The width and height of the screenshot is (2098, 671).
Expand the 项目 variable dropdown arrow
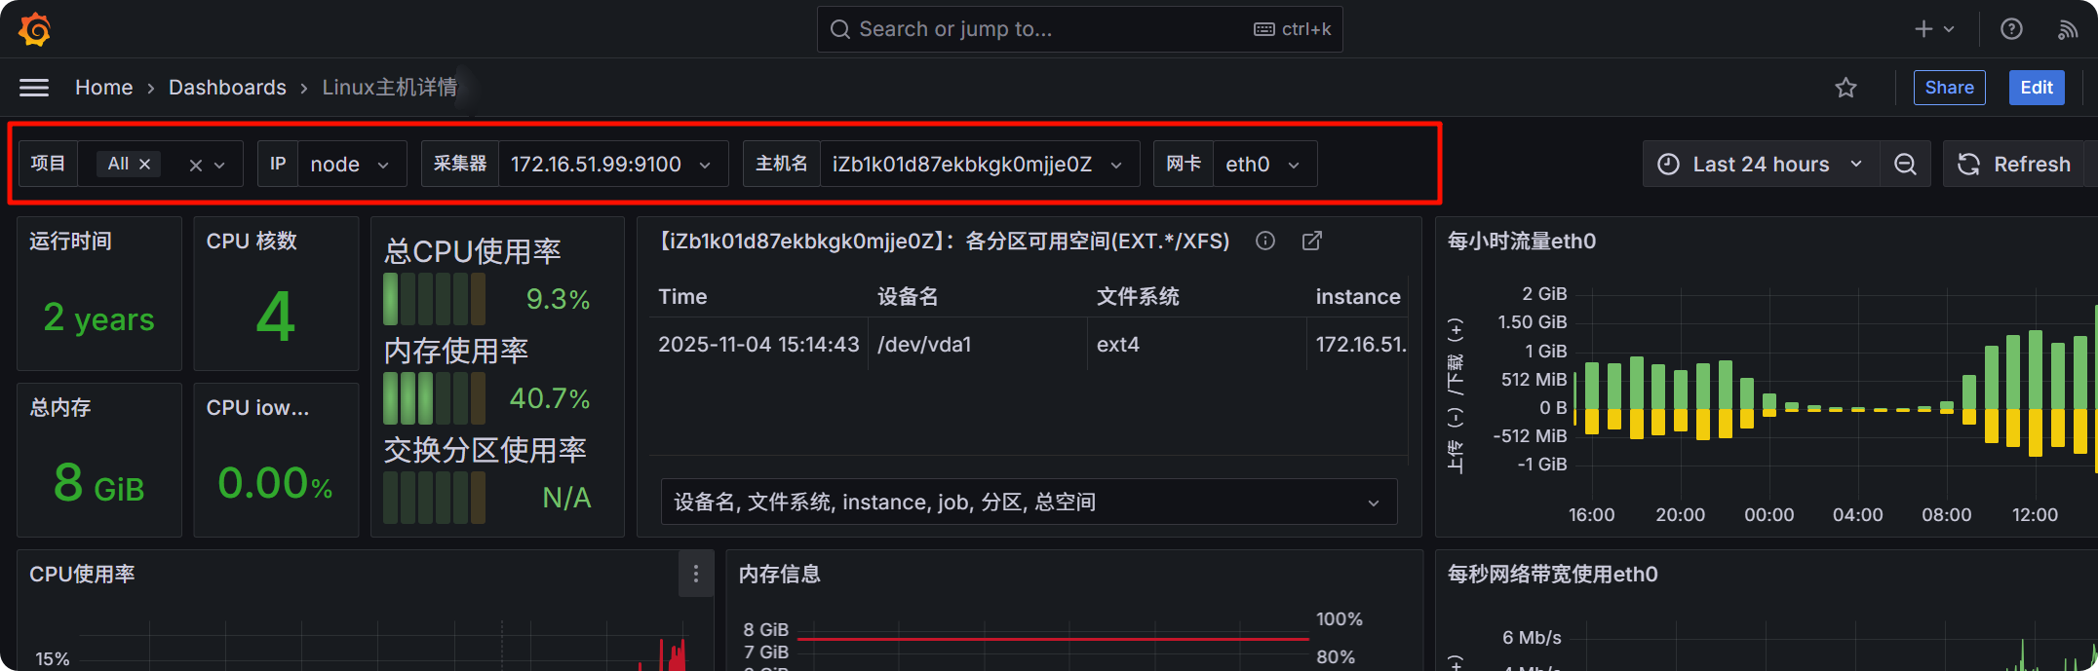(220, 165)
